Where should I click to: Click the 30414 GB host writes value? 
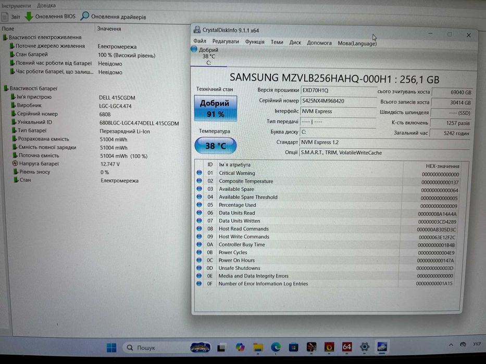452,102
